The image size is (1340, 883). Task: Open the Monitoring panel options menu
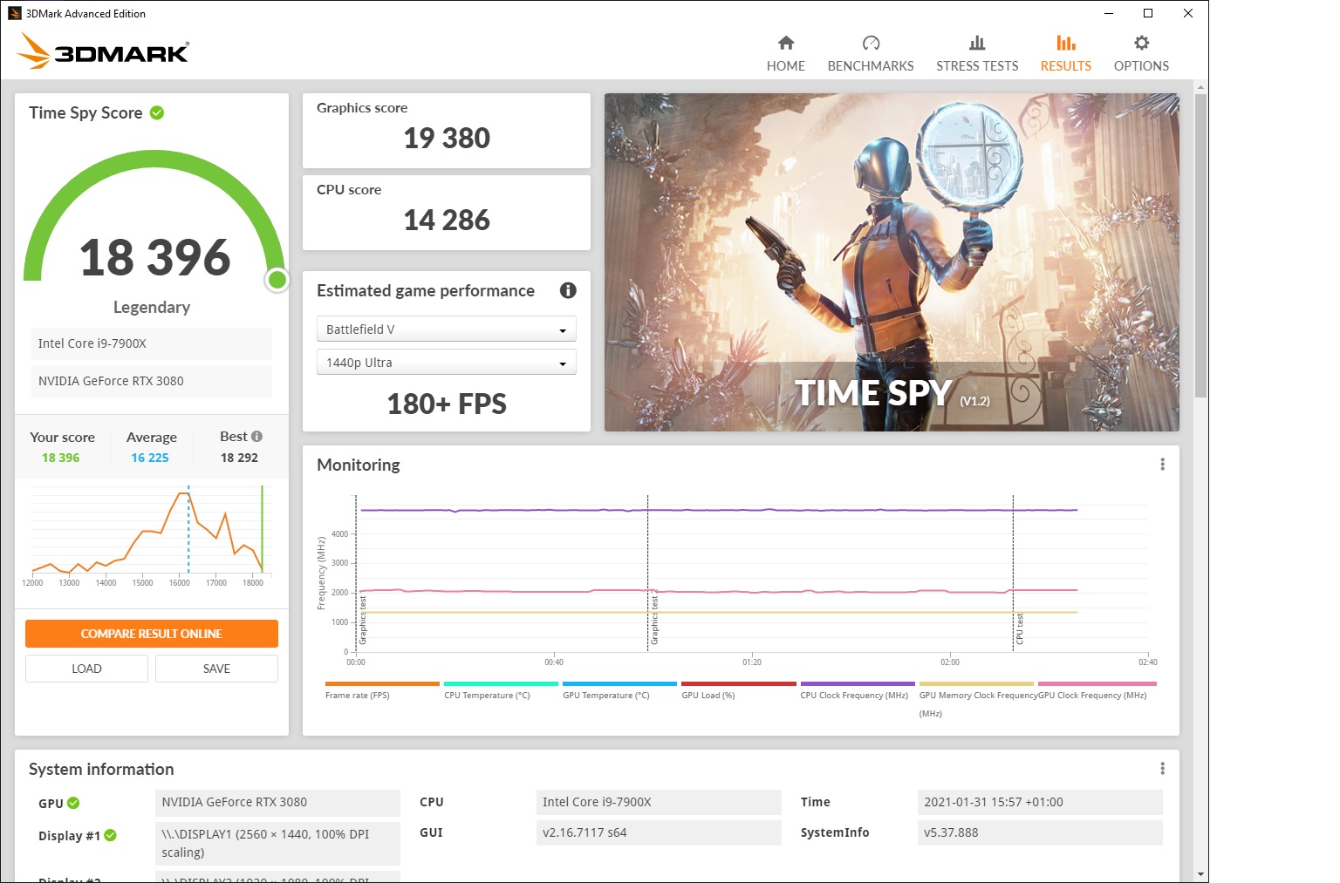tap(1162, 465)
